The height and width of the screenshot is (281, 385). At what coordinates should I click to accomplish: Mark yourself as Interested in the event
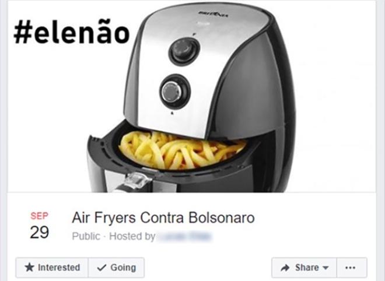coord(52,268)
